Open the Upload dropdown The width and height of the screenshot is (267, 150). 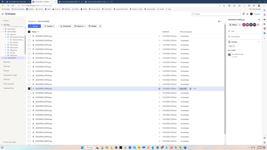[34, 26]
